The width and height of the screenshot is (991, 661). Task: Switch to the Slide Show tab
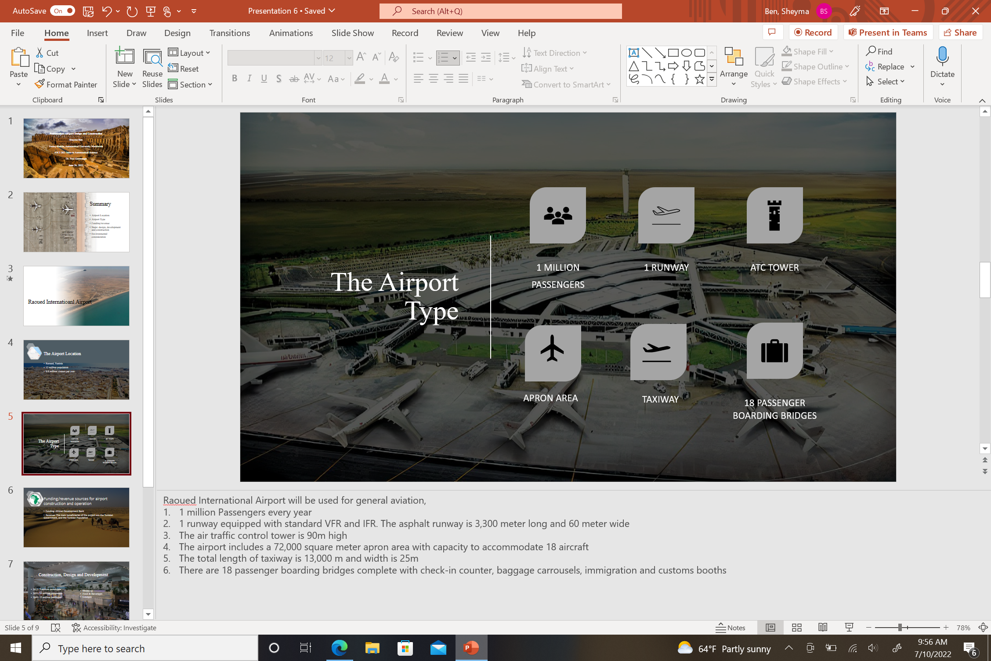352,33
